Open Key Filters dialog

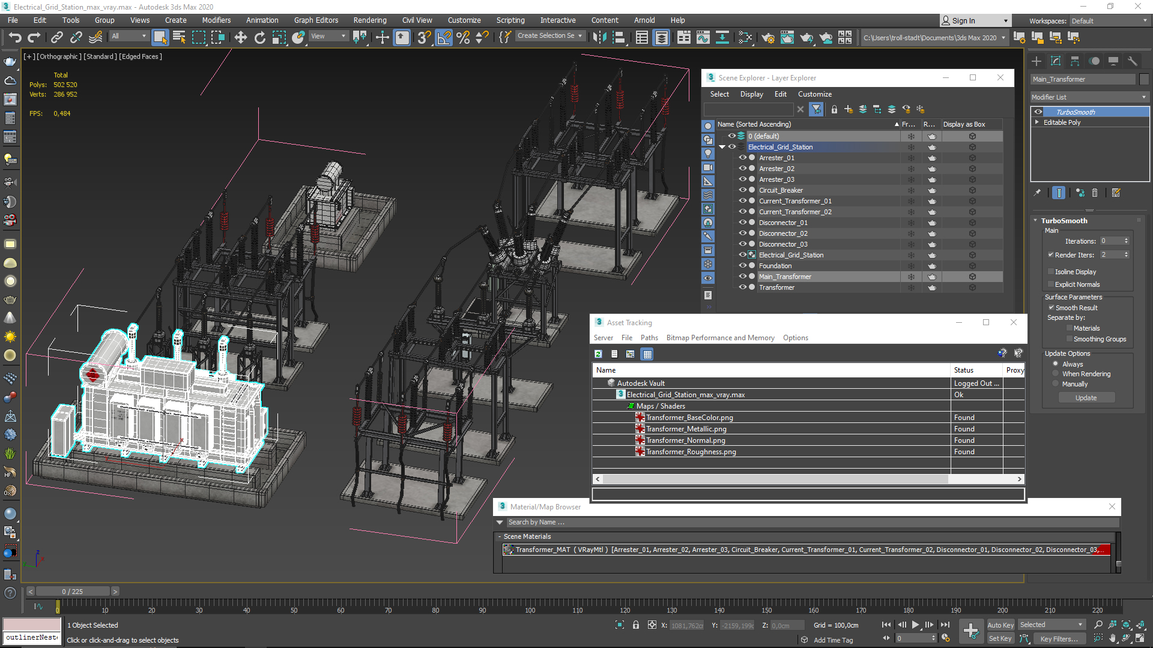(x=1059, y=639)
